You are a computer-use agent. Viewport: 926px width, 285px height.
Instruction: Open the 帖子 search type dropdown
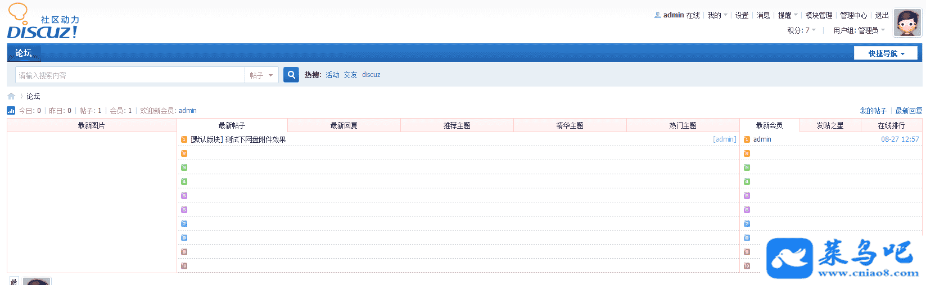pos(261,75)
